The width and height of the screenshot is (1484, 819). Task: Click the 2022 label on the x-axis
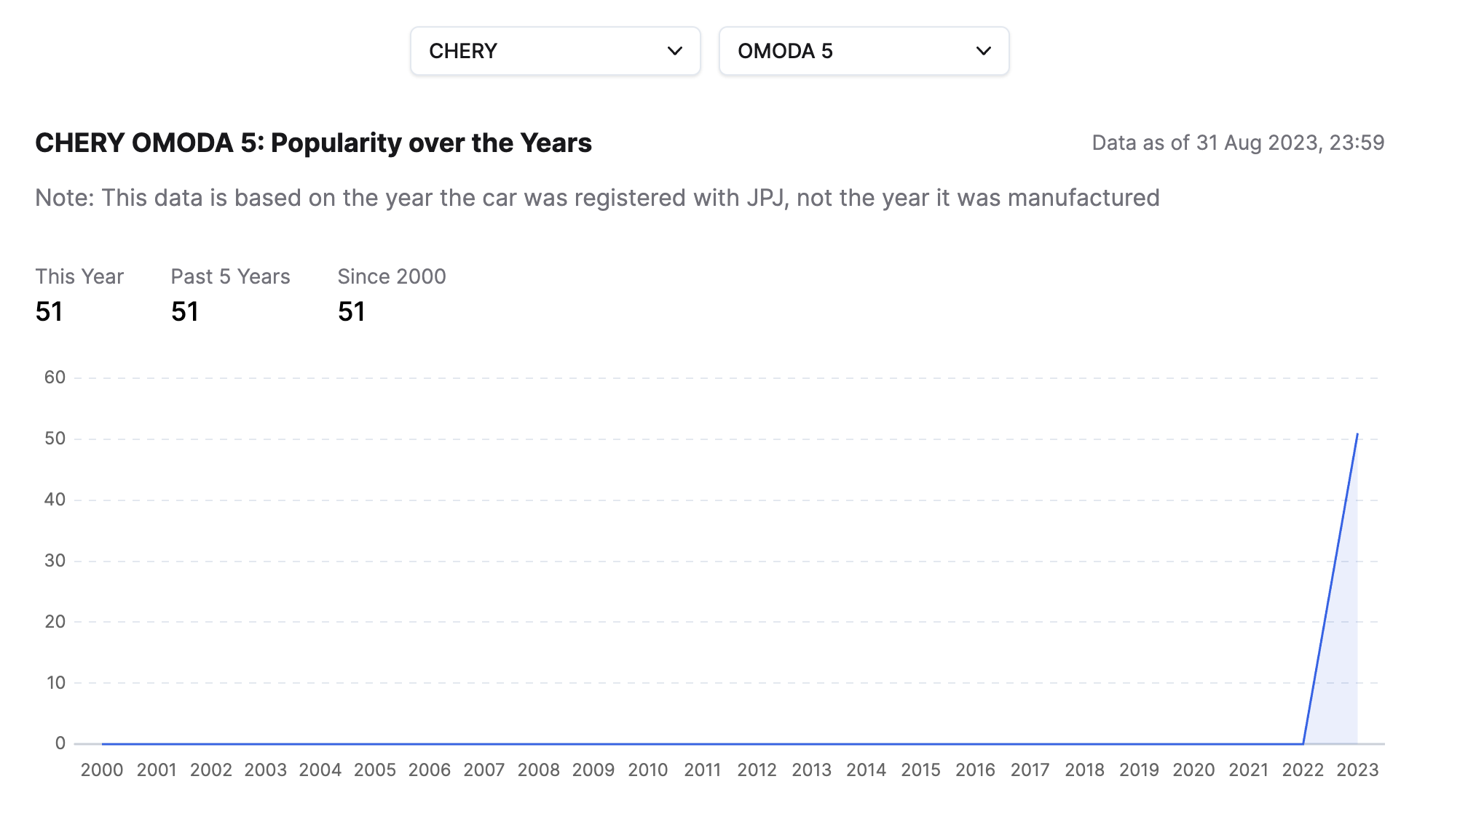pos(1303,770)
